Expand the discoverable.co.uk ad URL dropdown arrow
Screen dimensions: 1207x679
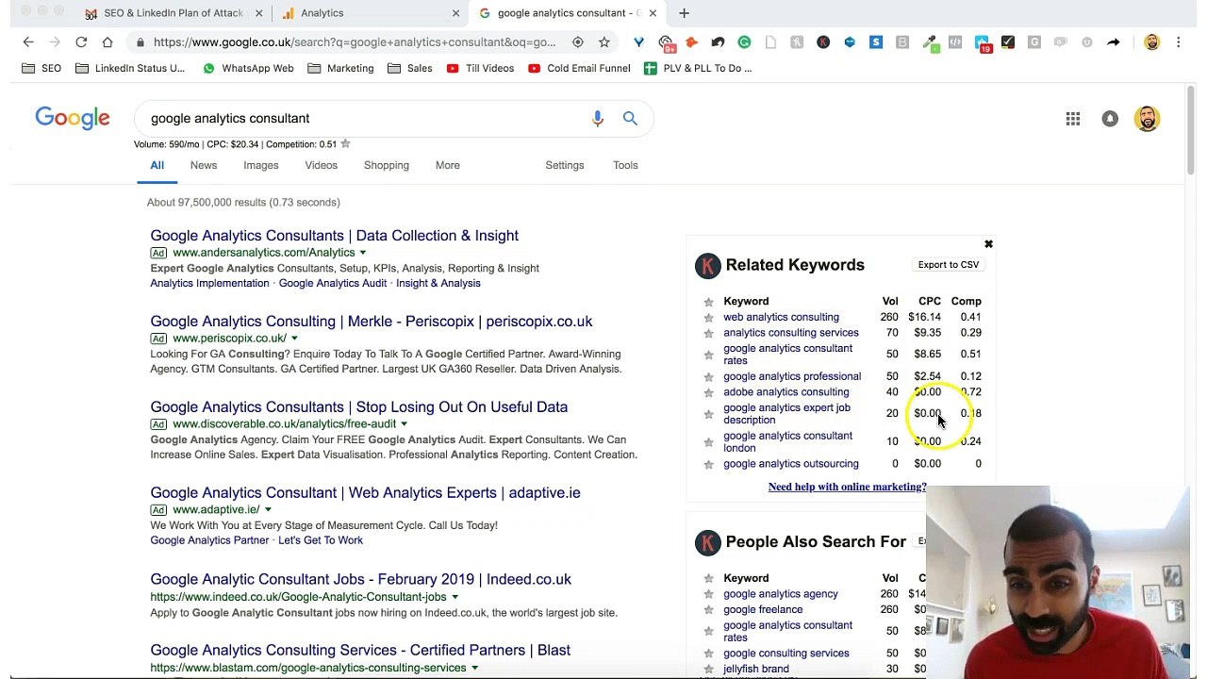pos(404,424)
